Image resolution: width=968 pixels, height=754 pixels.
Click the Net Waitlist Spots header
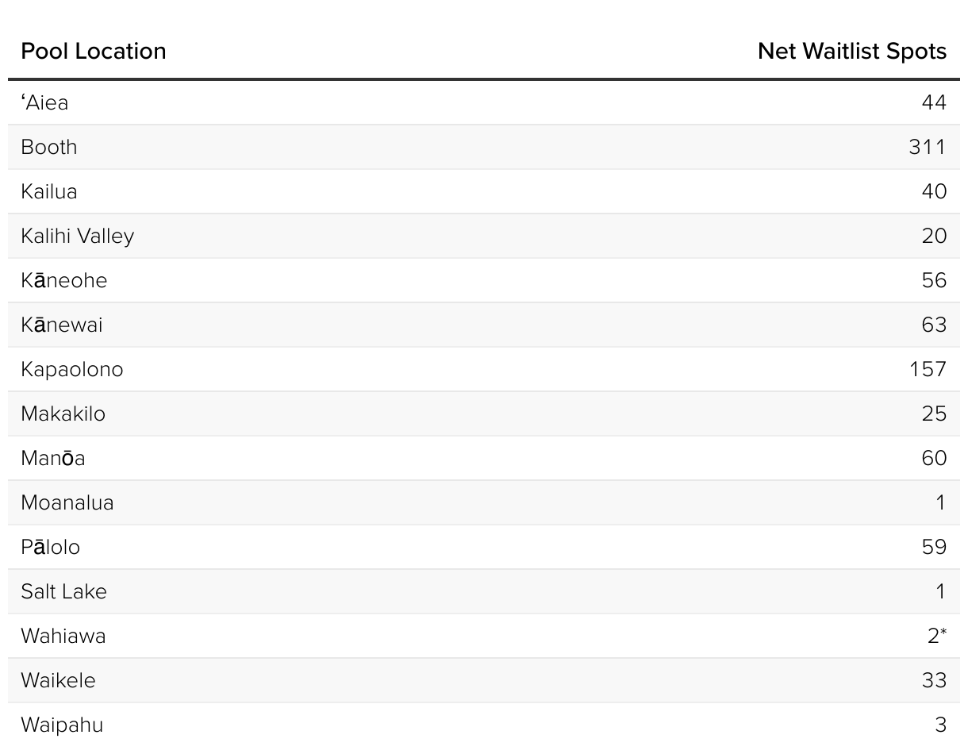[852, 51]
